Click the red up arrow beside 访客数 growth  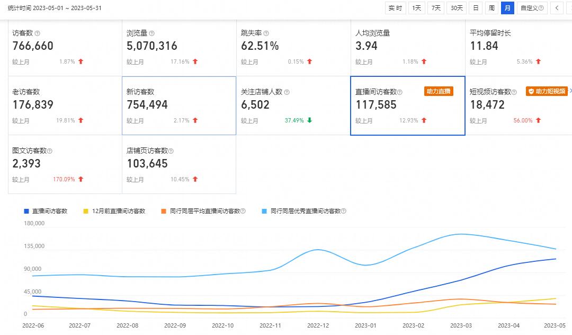79,61
